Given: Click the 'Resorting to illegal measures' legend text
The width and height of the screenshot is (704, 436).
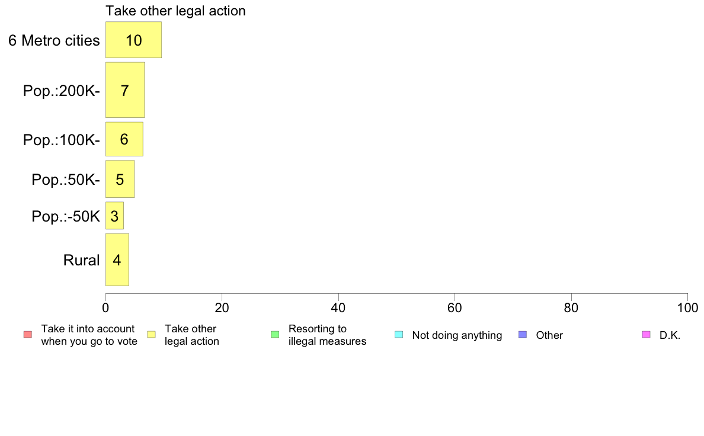Looking at the screenshot, I should (x=327, y=335).
